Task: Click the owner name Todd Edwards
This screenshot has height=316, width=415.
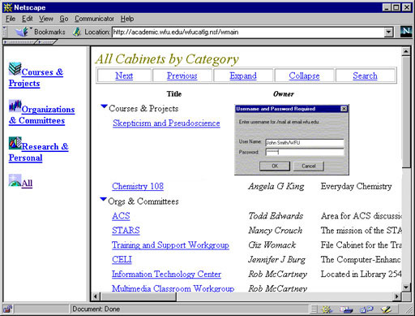Action: pos(276,216)
